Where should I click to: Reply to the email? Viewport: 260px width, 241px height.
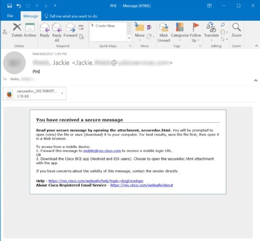[45, 30]
